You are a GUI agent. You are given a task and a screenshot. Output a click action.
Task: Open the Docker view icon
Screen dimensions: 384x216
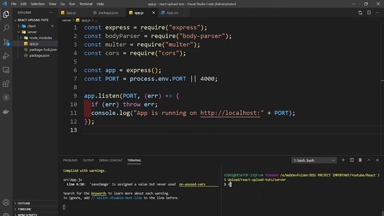point(6,112)
